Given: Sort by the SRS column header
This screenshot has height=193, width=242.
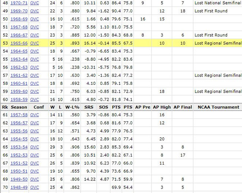Looking at the screenshot, I should pos(89,107).
